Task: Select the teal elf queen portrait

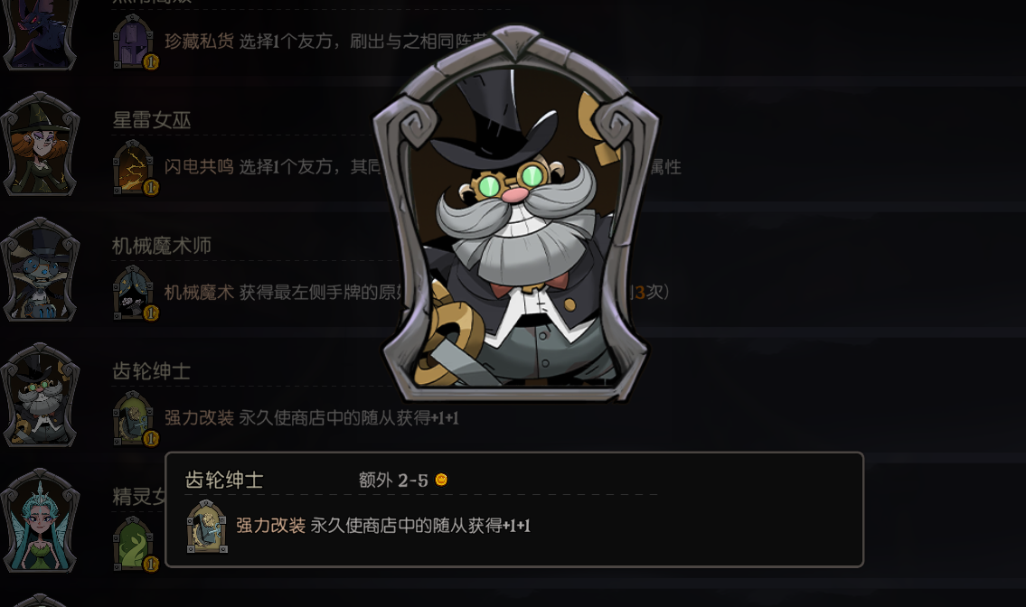Action: 40,520
